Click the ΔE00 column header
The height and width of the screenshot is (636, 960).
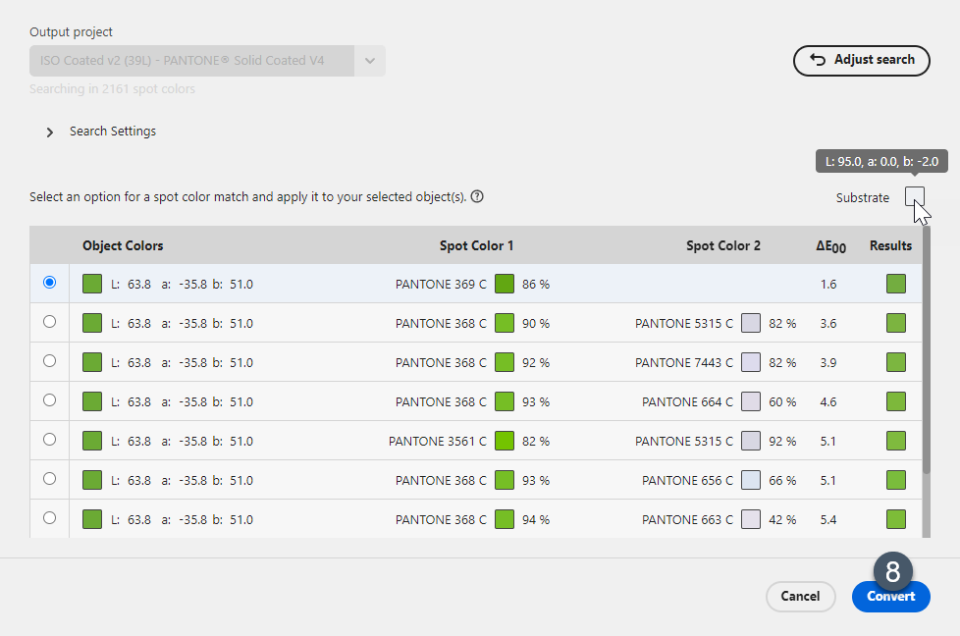click(x=830, y=246)
